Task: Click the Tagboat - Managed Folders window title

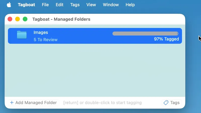Action: click(61, 19)
